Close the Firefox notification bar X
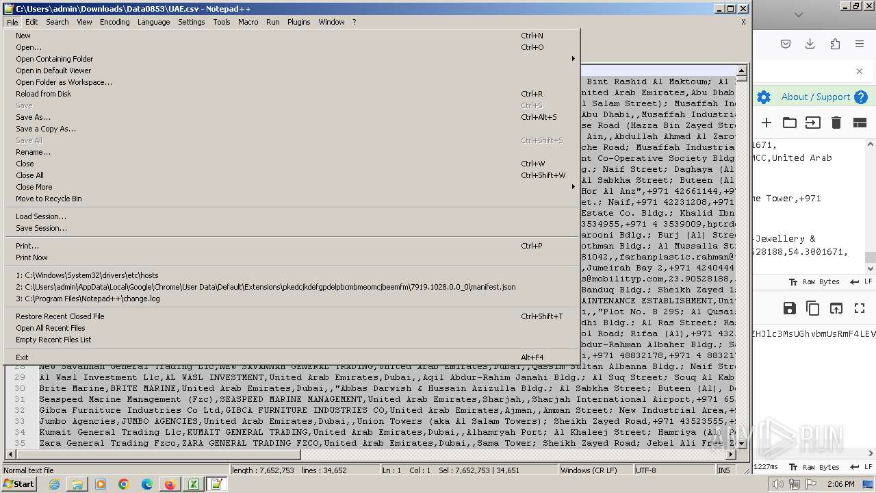Viewport: 876px width, 493px height. tap(860, 71)
